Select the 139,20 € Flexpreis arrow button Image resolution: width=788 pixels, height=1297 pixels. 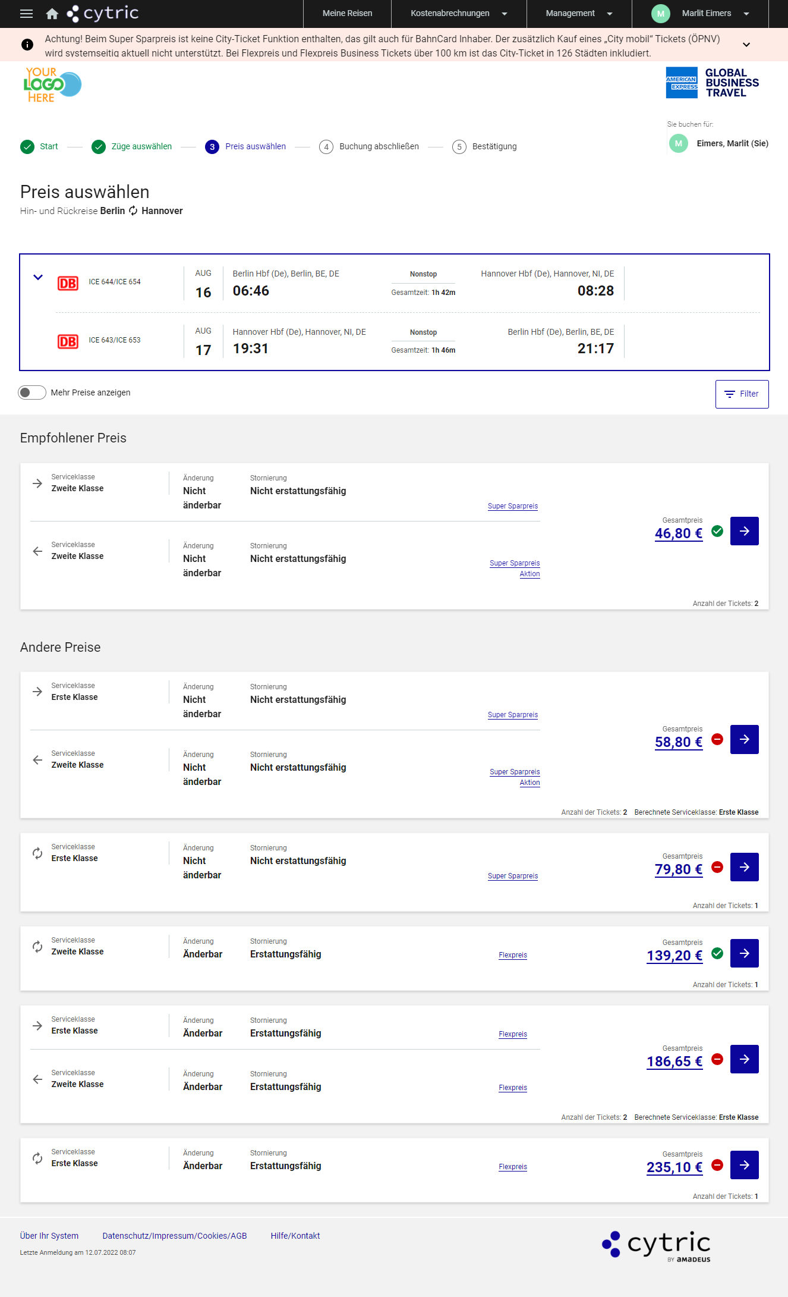[744, 953]
